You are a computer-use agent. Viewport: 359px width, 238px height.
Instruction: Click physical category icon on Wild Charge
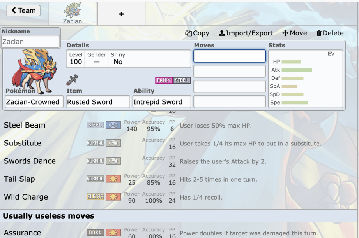pos(113,197)
